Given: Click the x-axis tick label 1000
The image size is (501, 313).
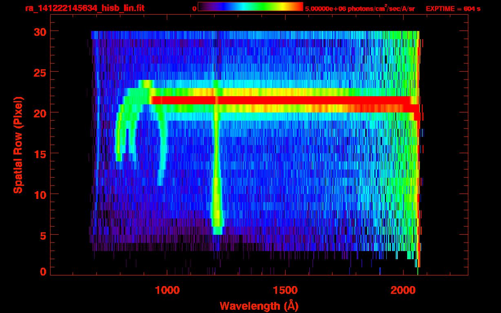Looking at the screenshot, I should click(167, 290).
